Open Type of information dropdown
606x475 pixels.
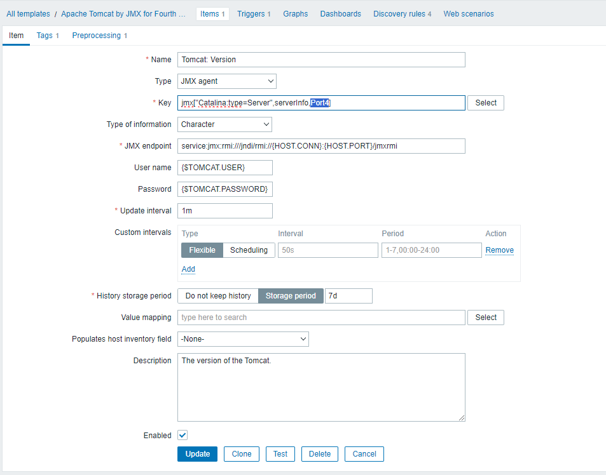[224, 124]
